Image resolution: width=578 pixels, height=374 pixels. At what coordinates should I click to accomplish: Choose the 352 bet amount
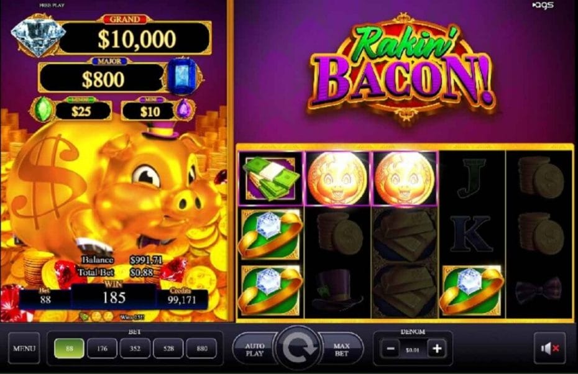click(x=135, y=348)
